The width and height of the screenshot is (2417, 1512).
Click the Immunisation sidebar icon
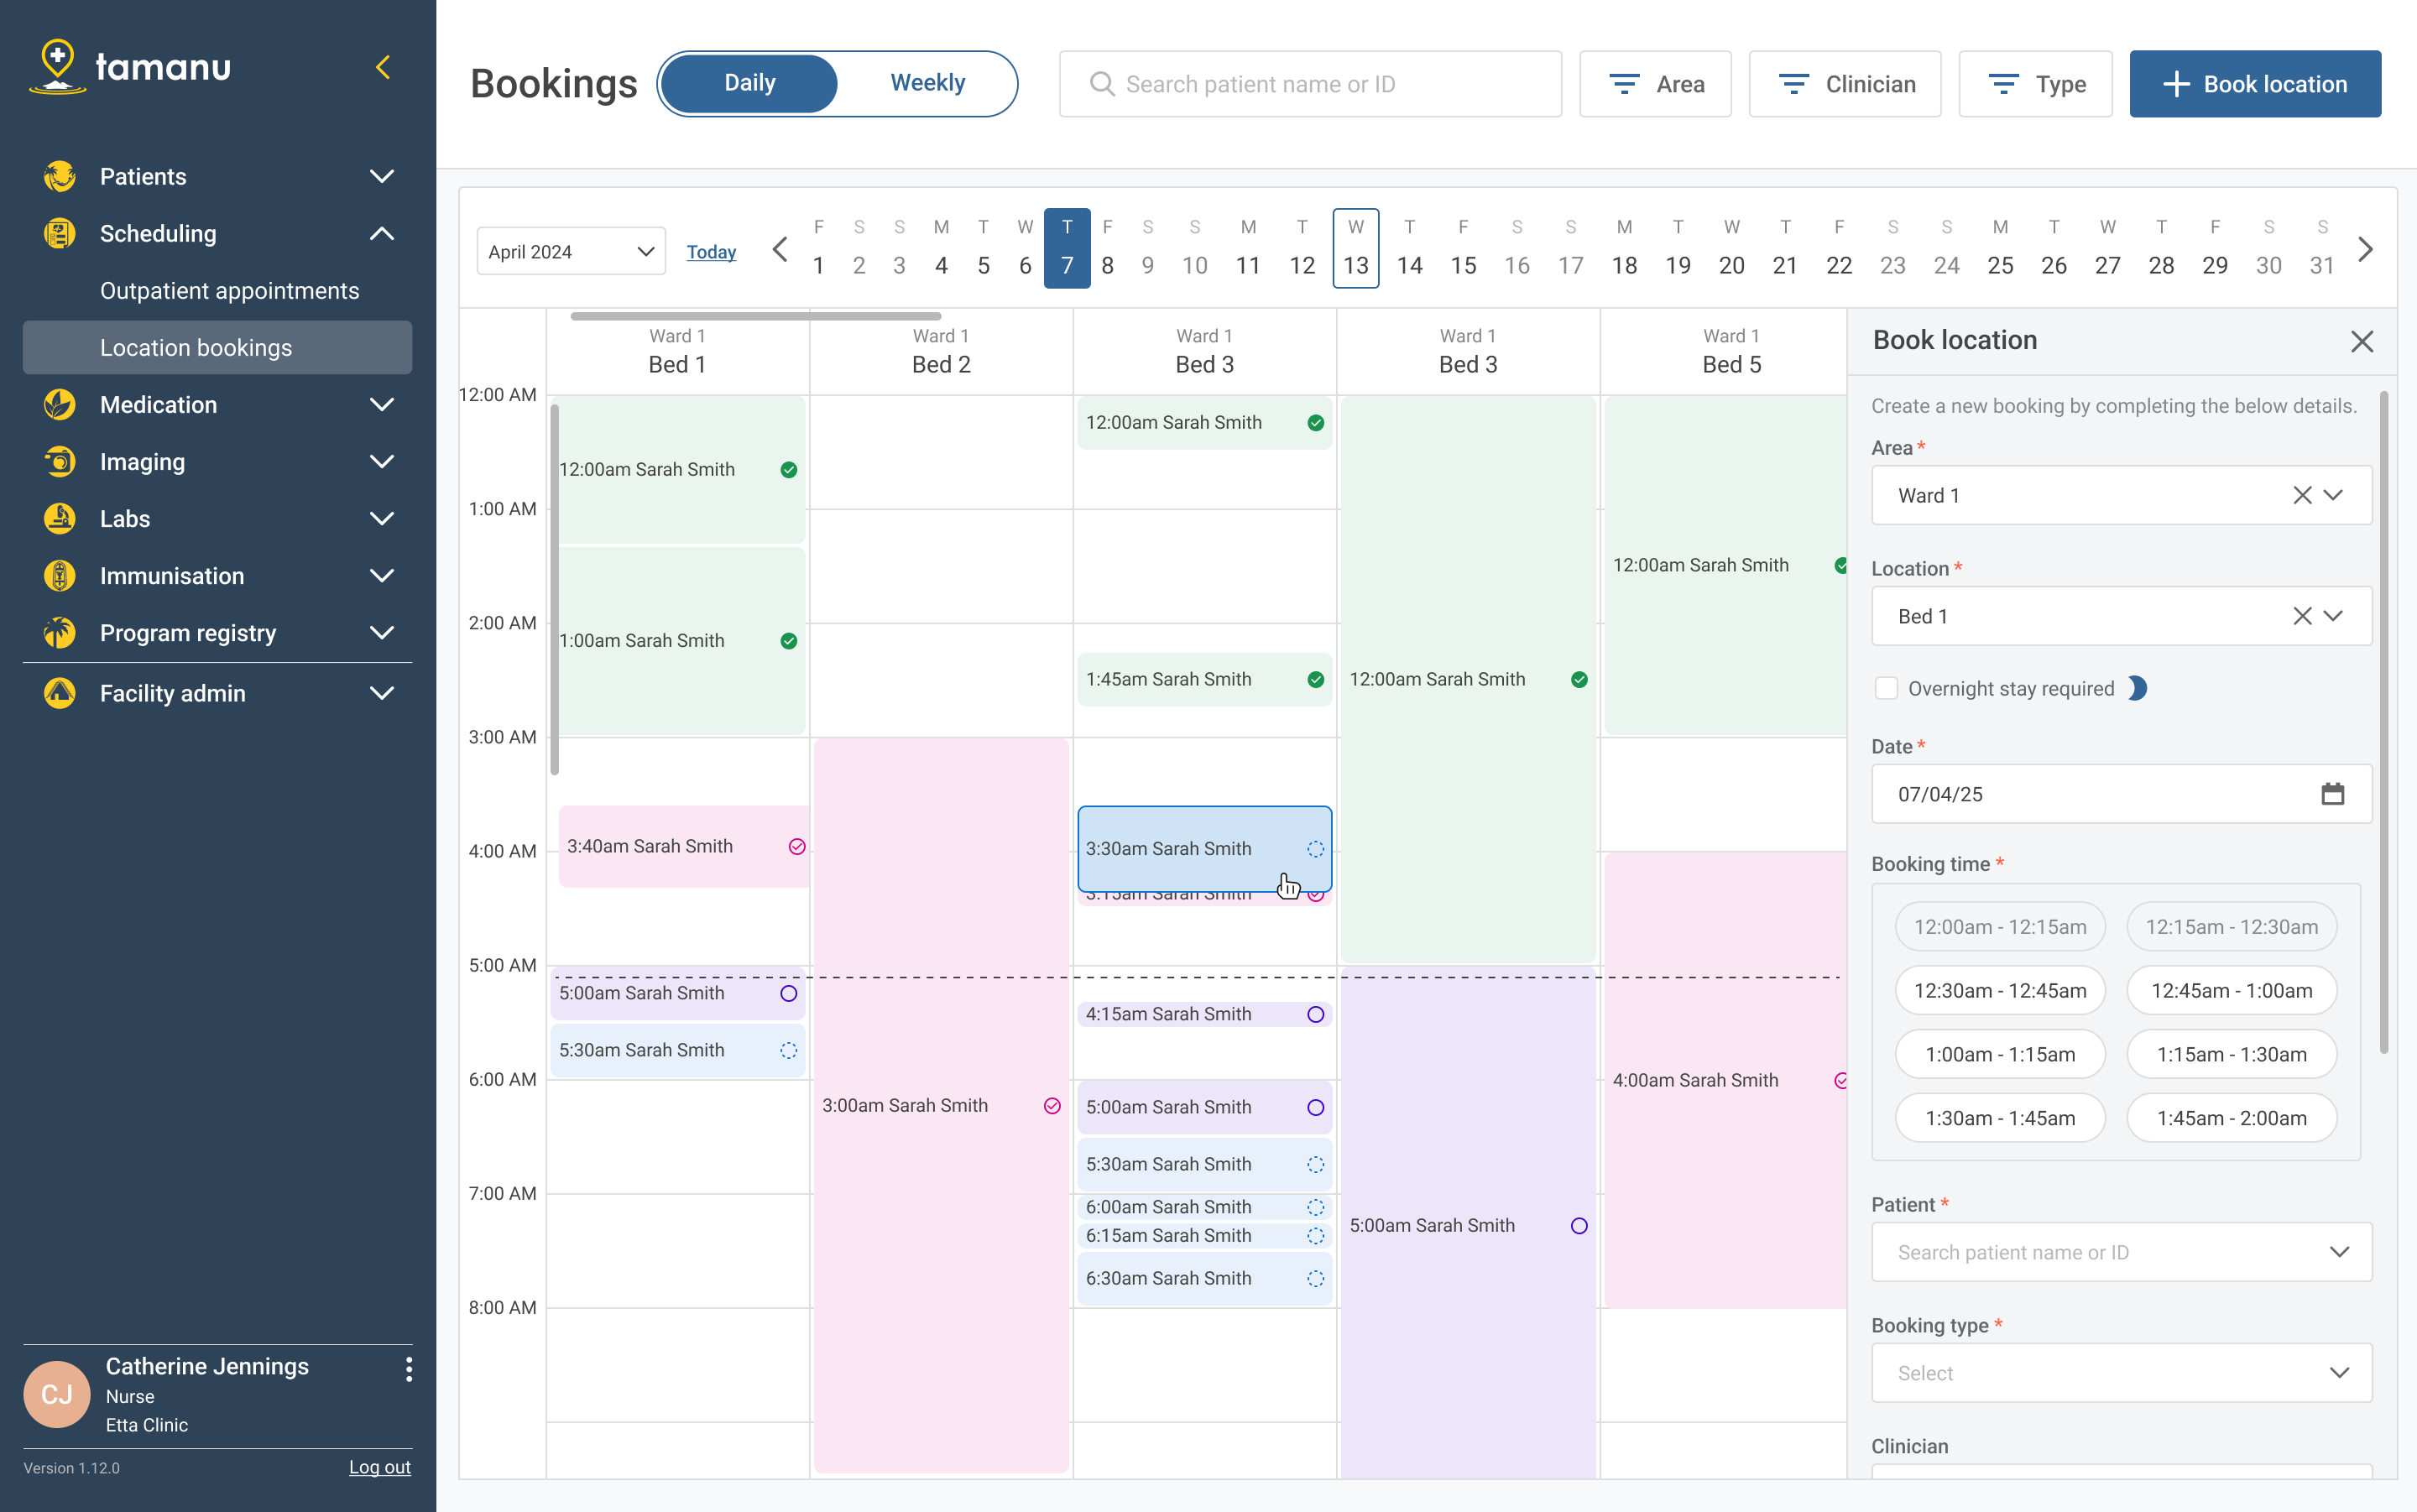coord(59,575)
